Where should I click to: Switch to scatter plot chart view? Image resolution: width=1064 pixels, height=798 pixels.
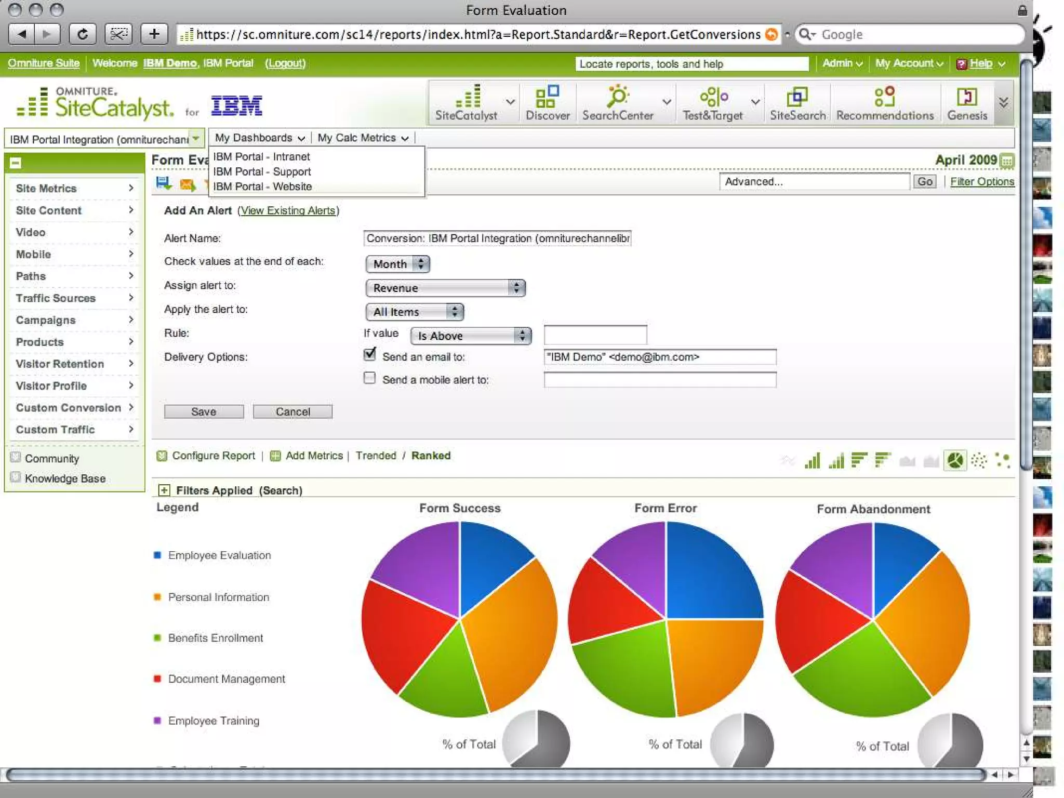pos(979,460)
